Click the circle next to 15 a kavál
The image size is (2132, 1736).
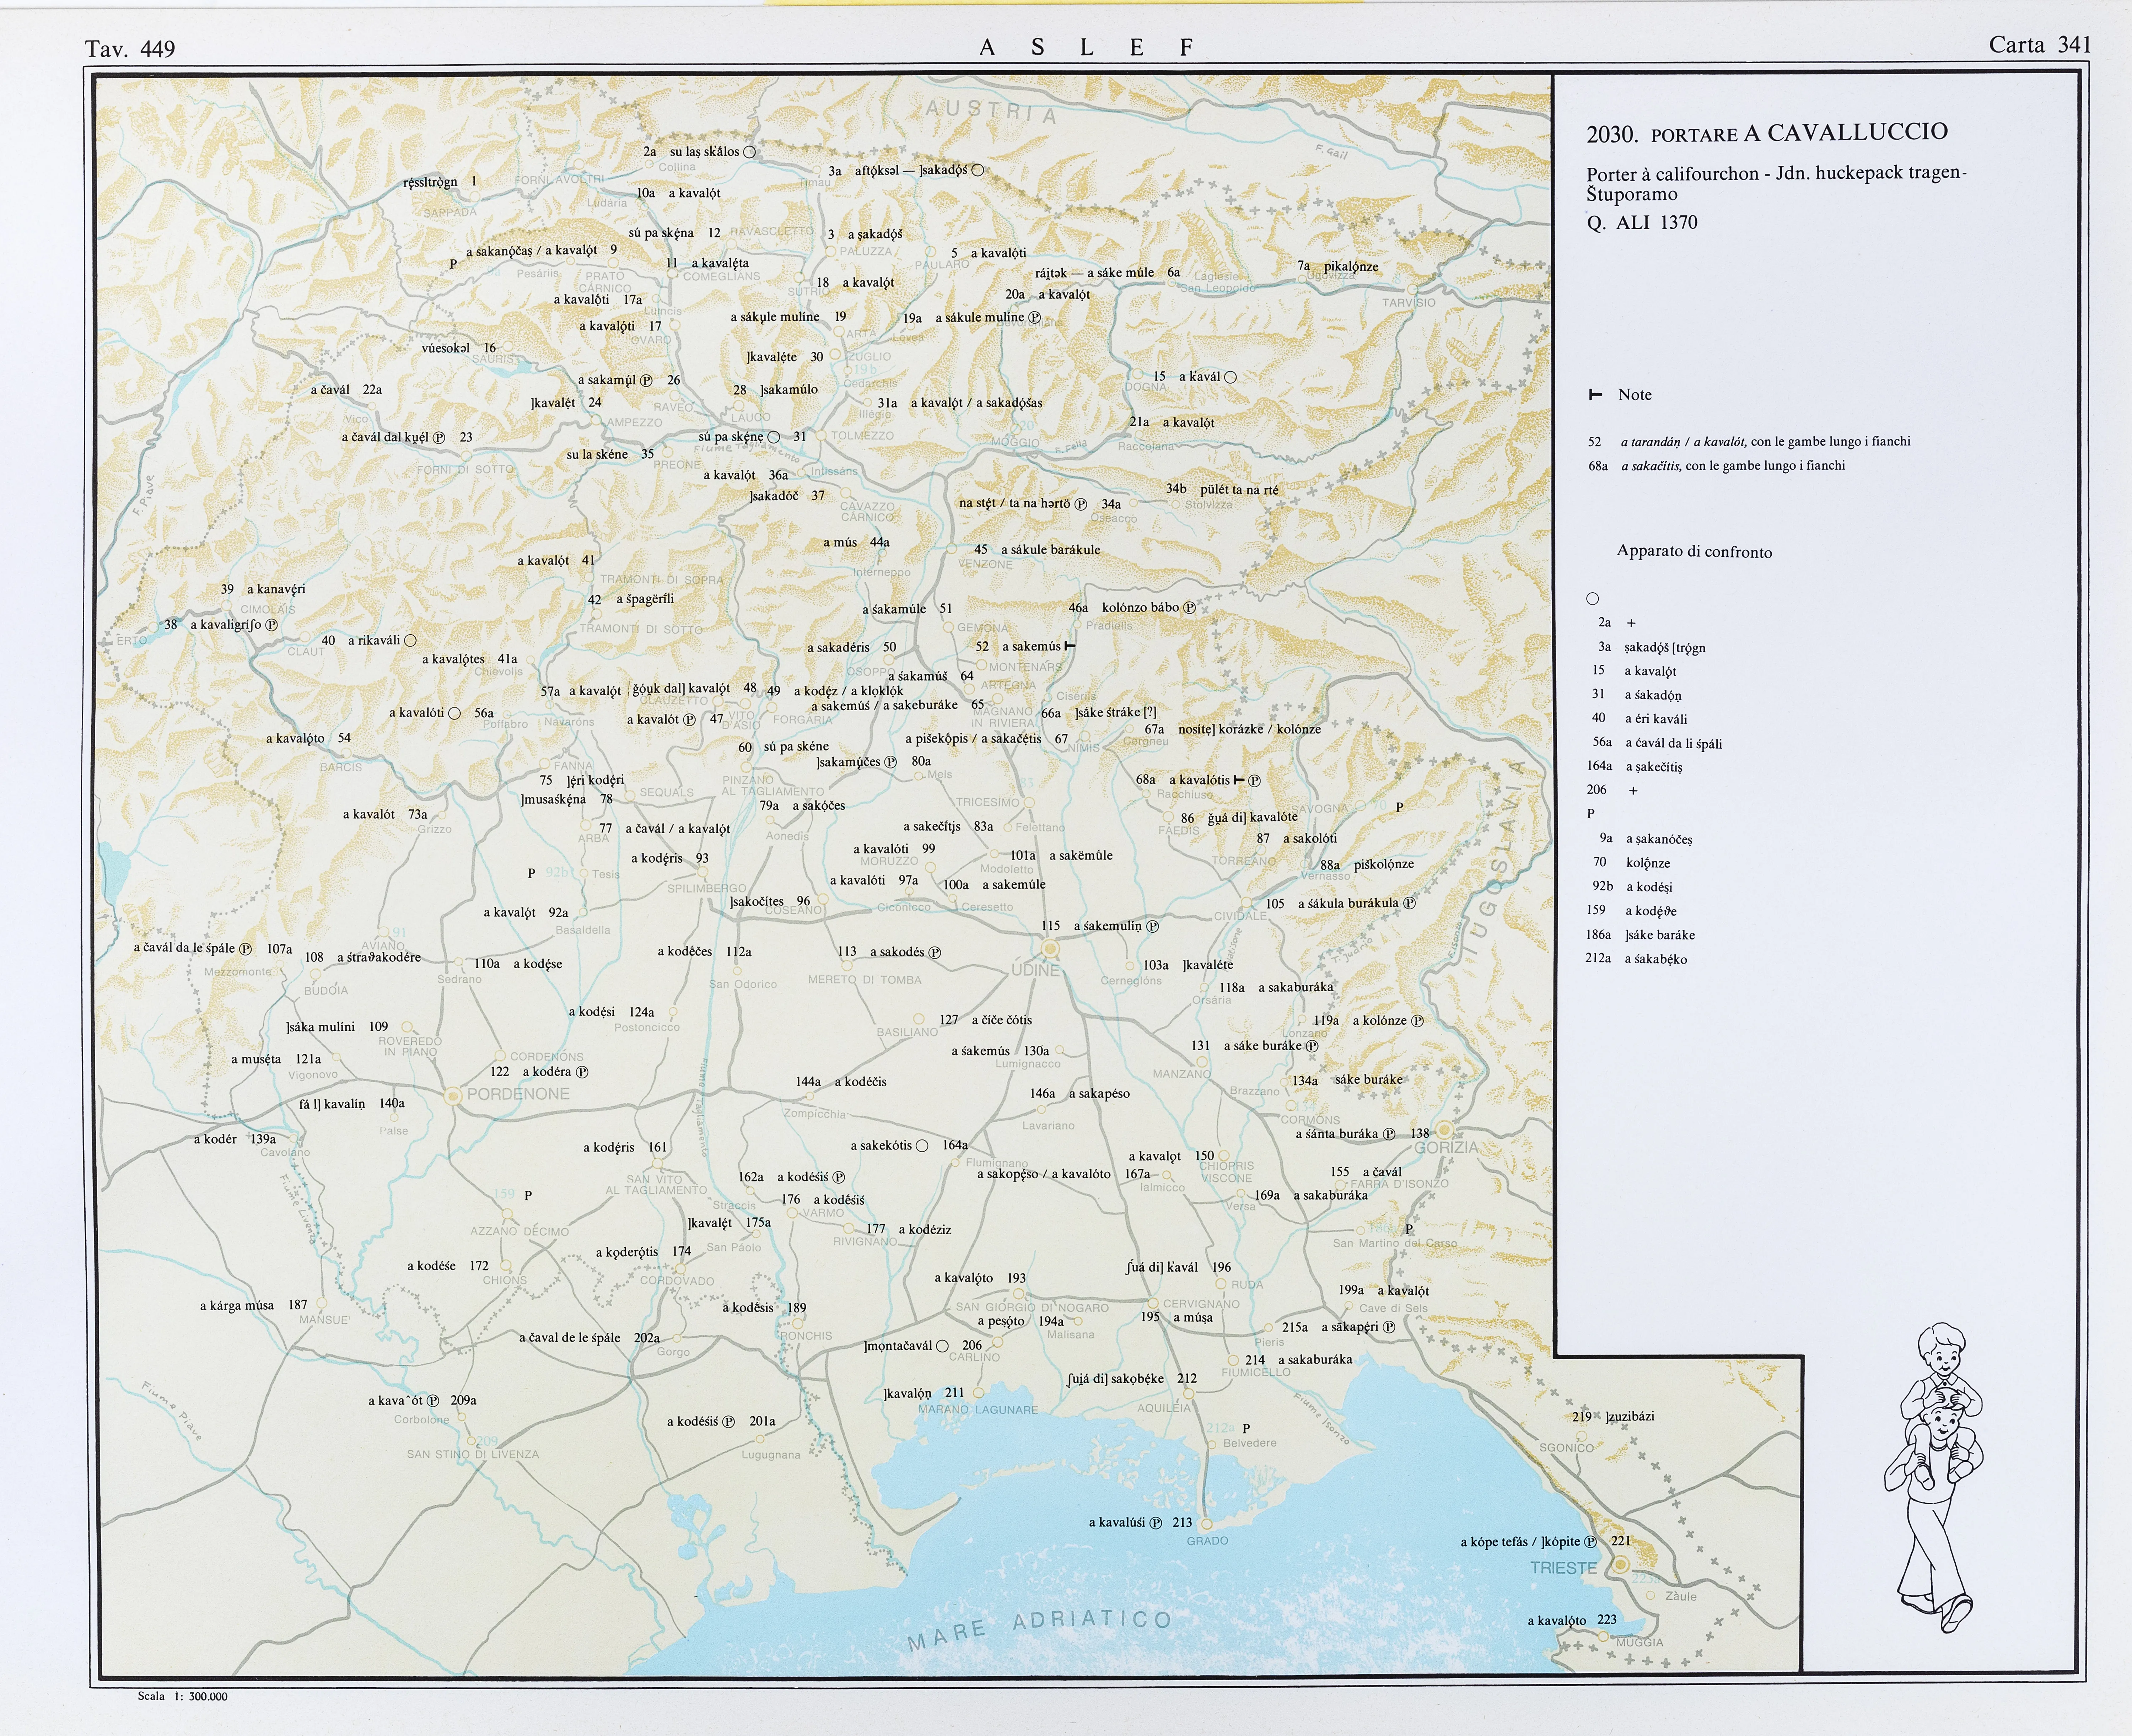[1230, 377]
